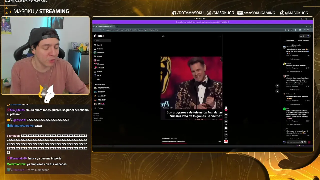
Task: Go to the next video with down arrow
Action: pyautogui.click(x=277, y=91)
